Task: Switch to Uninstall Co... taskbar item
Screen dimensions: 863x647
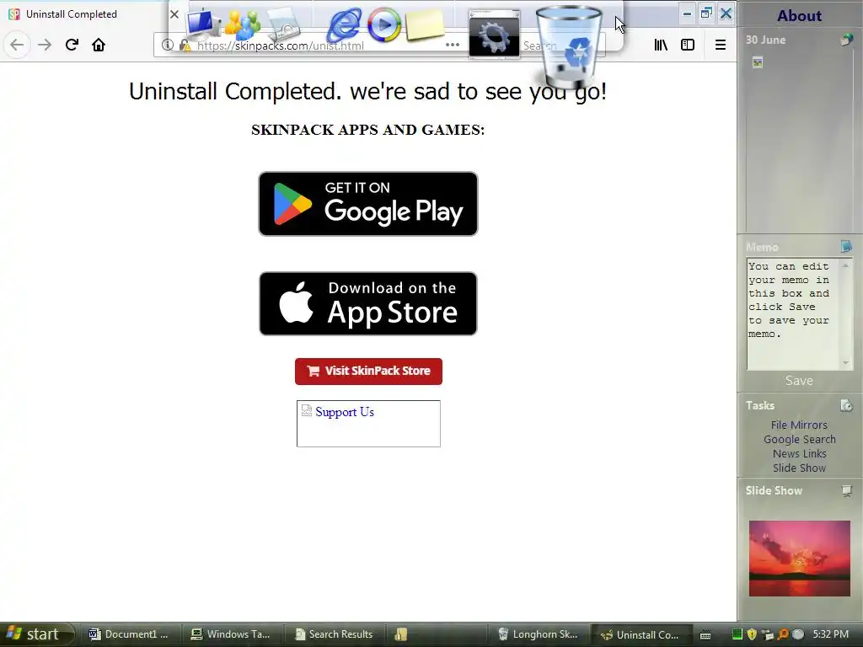Action: coord(641,634)
